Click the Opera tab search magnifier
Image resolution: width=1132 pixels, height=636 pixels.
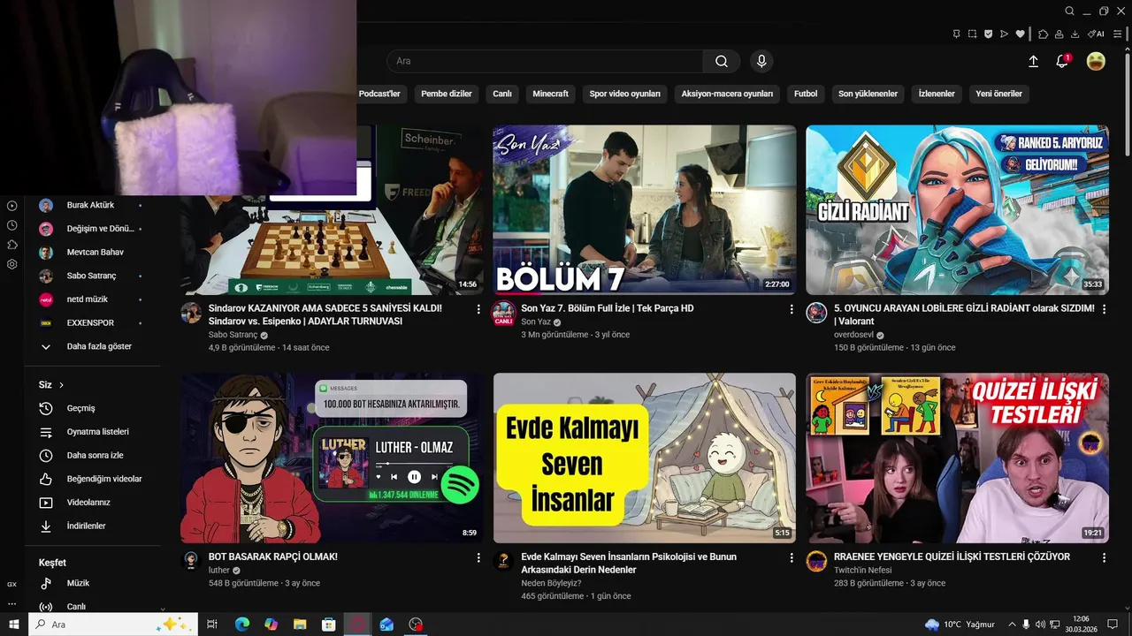coord(1069,11)
